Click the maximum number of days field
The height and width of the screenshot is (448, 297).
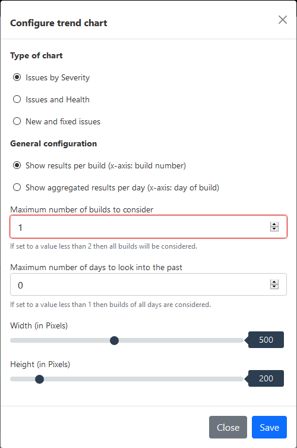[148, 284]
